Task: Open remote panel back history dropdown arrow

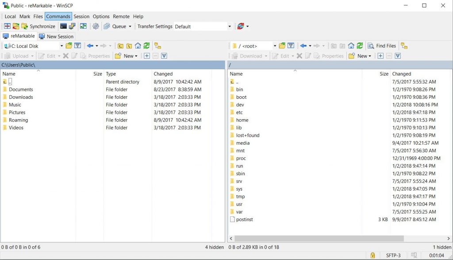Action: [x=310, y=46]
